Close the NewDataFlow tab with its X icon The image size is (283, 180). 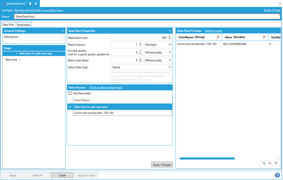point(36,3)
